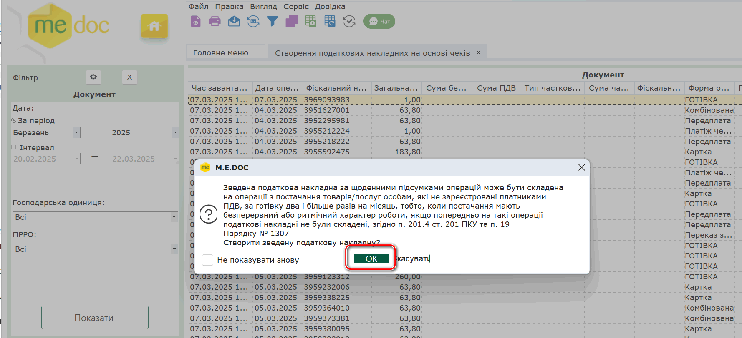Click the Показати button
The width and height of the screenshot is (742, 338).
tap(95, 318)
